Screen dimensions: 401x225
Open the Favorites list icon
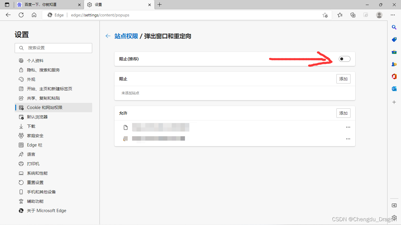click(x=340, y=15)
